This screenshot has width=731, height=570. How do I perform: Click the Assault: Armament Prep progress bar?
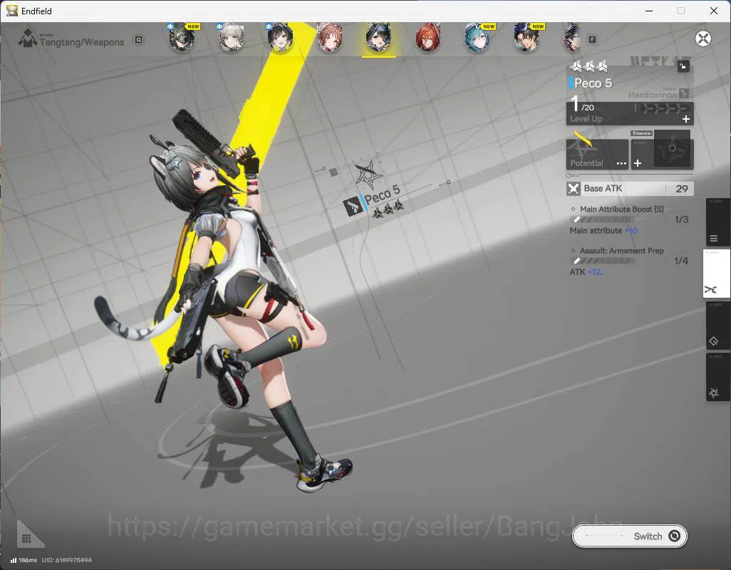pyautogui.click(x=601, y=261)
